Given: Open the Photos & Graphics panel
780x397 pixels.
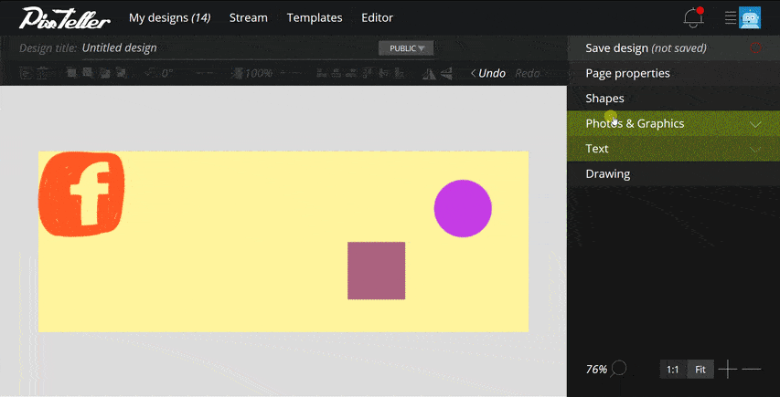Looking at the screenshot, I should pyautogui.click(x=674, y=123).
